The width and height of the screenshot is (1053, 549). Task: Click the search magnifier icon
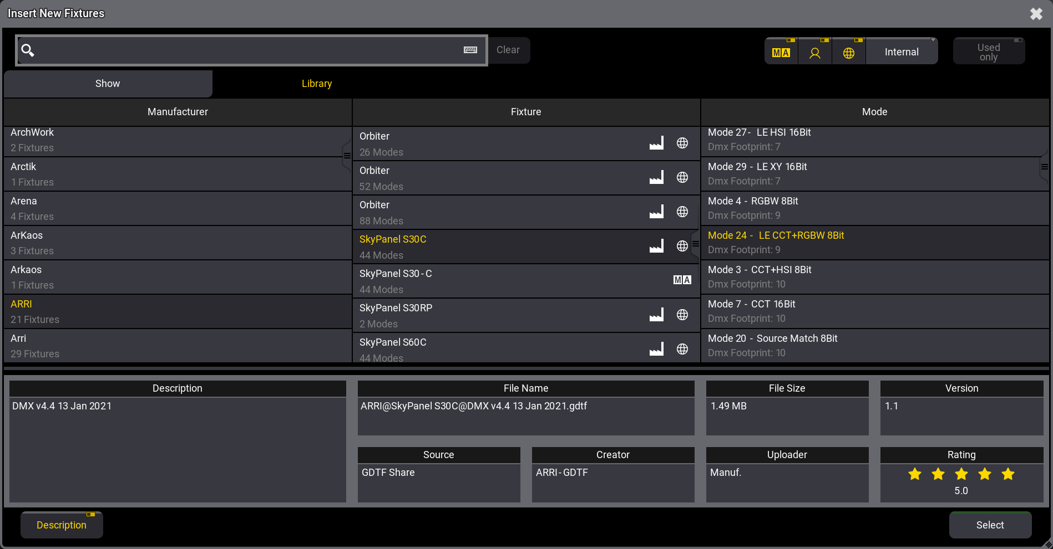pyautogui.click(x=28, y=50)
